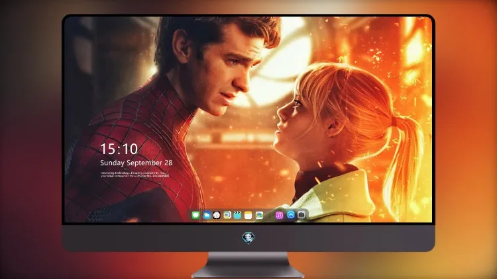The width and height of the screenshot is (497, 279).
Task: Click the 15:10 clock widget
Action: click(119, 149)
